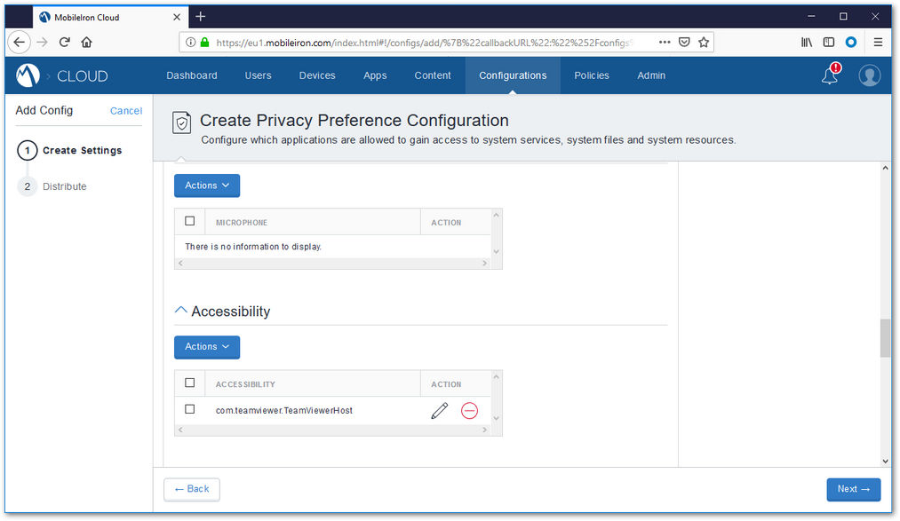The height and width of the screenshot is (521, 900).
Task: Show site information via the info icon in the address bar
Action: click(x=190, y=42)
